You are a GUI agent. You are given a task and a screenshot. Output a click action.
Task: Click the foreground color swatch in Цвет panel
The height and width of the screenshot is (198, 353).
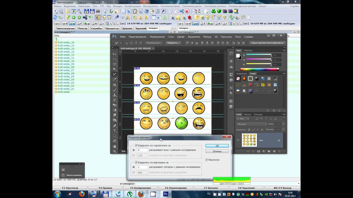coord(238,56)
